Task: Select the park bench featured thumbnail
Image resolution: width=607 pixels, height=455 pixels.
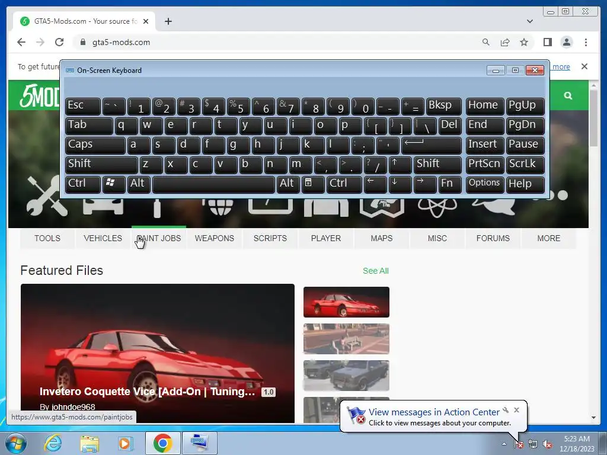Action: pos(346,339)
